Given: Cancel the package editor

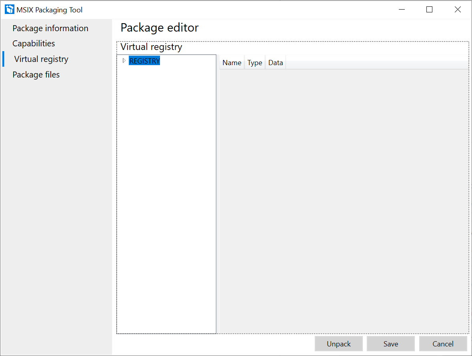Looking at the screenshot, I should point(443,344).
